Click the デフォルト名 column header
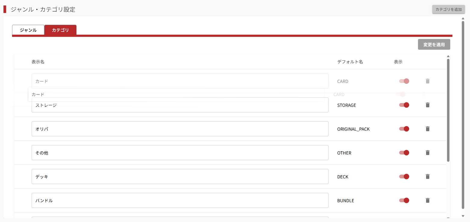Image resolution: width=470 pixels, height=222 pixels. (x=350, y=62)
